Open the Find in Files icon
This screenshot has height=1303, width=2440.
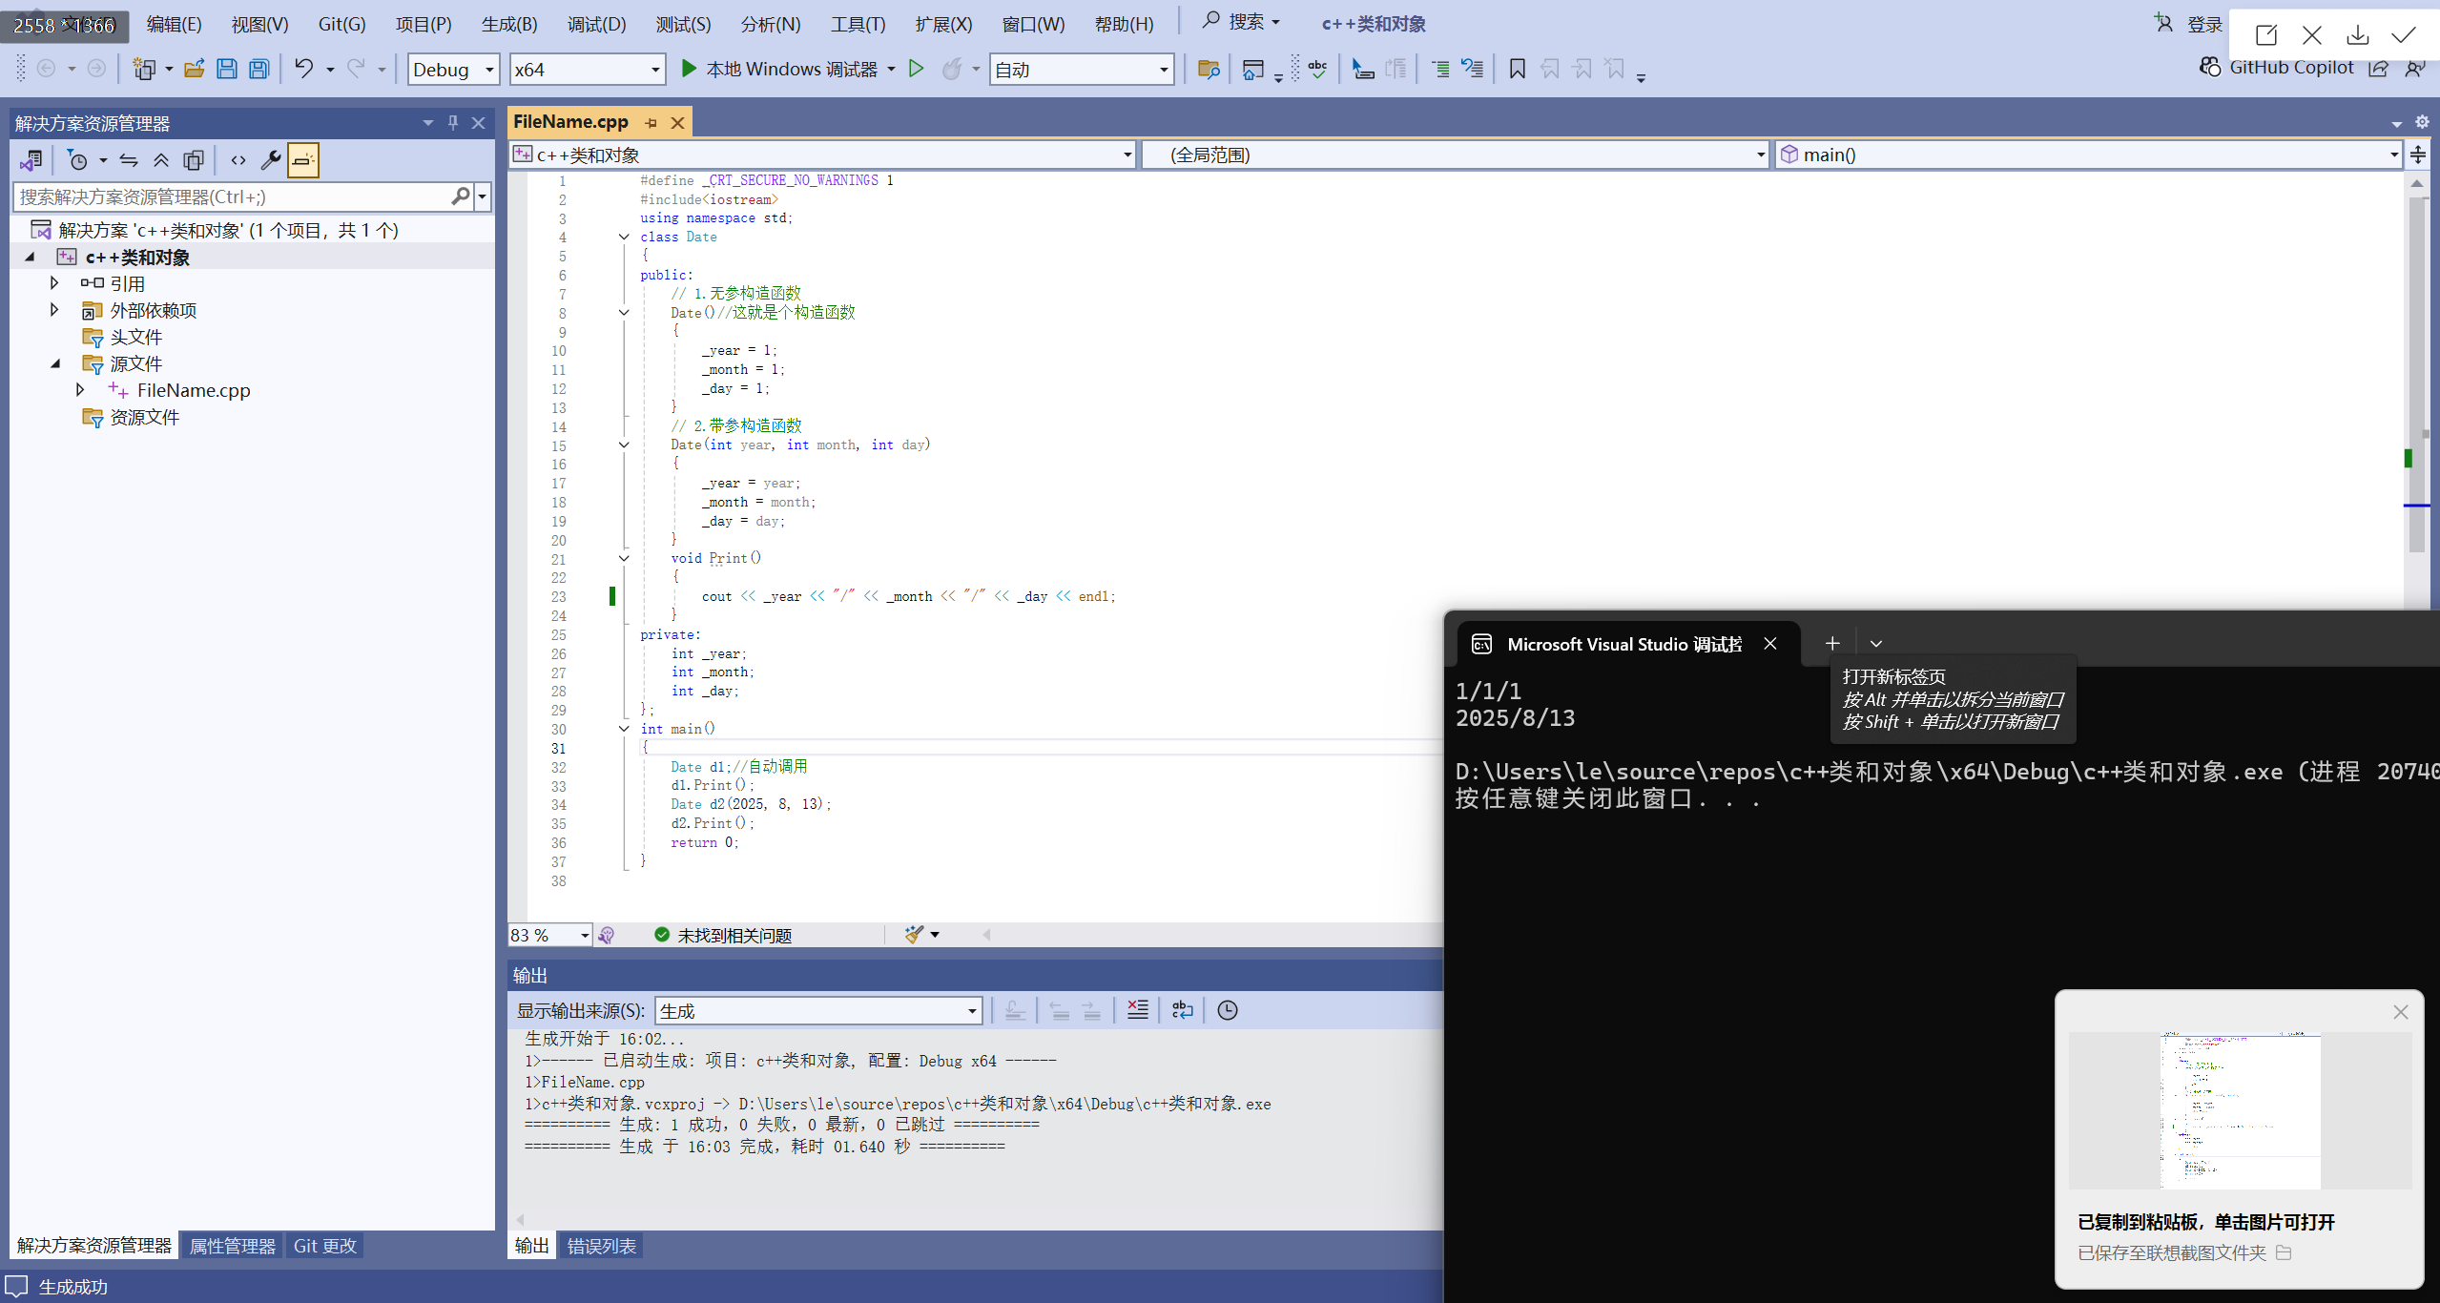tap(1209, 69)
